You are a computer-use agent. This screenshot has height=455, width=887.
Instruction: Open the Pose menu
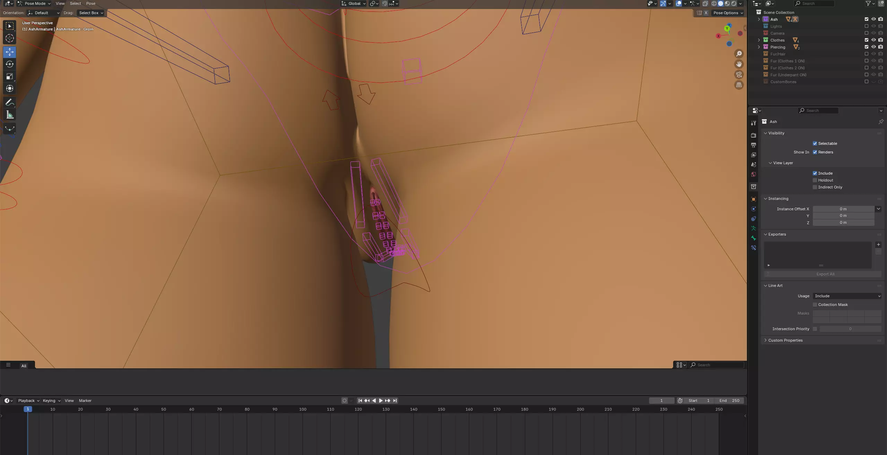click(x=90, y=3)
